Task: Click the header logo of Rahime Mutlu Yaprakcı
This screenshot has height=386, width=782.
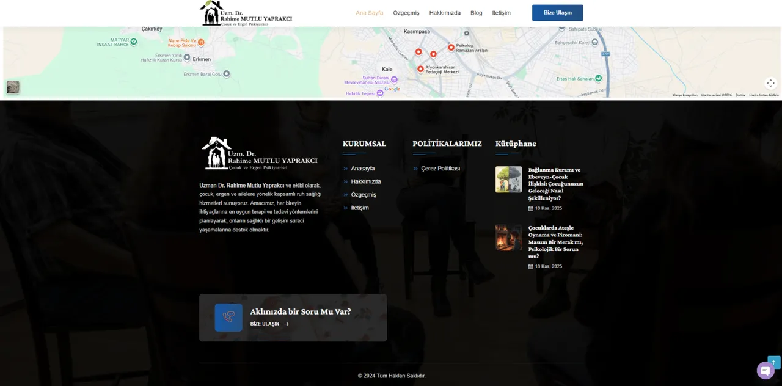Action: [246, 13]
